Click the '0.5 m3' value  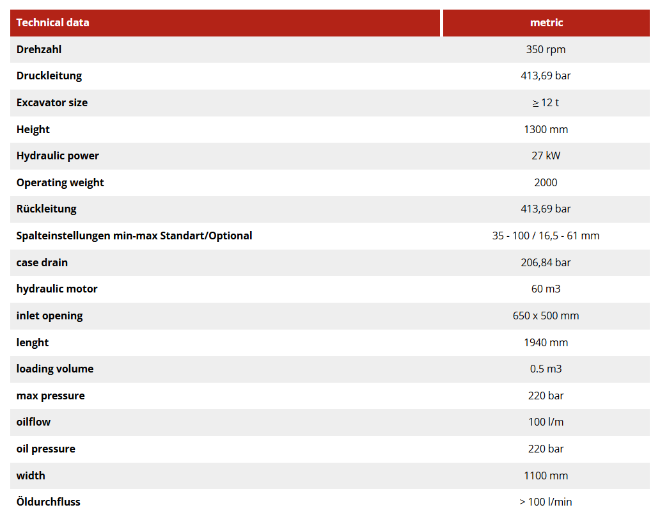coord(546,369)
